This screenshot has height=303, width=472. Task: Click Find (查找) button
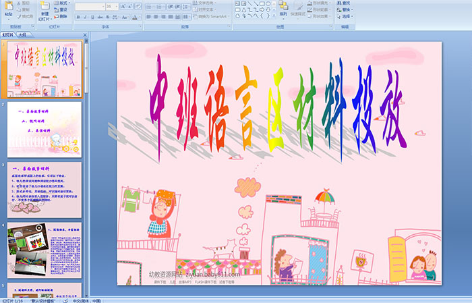(344, 3)
